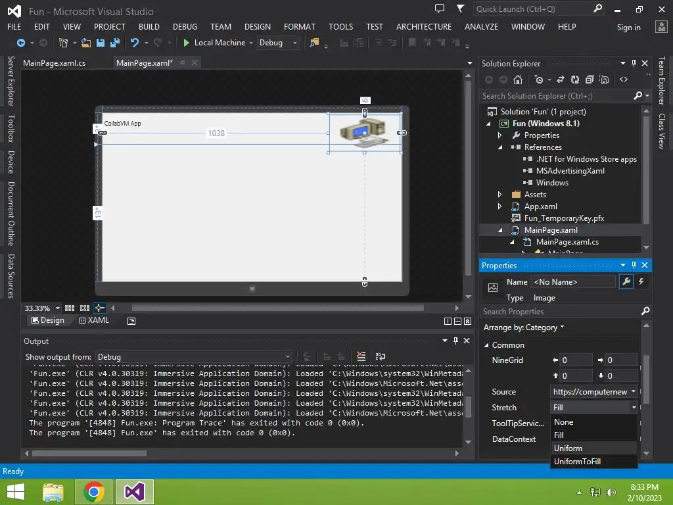Switch to the XAML view tab
The height and width of the screenshot is (505, 673).
pyautogui.click(x=94, y=320)
